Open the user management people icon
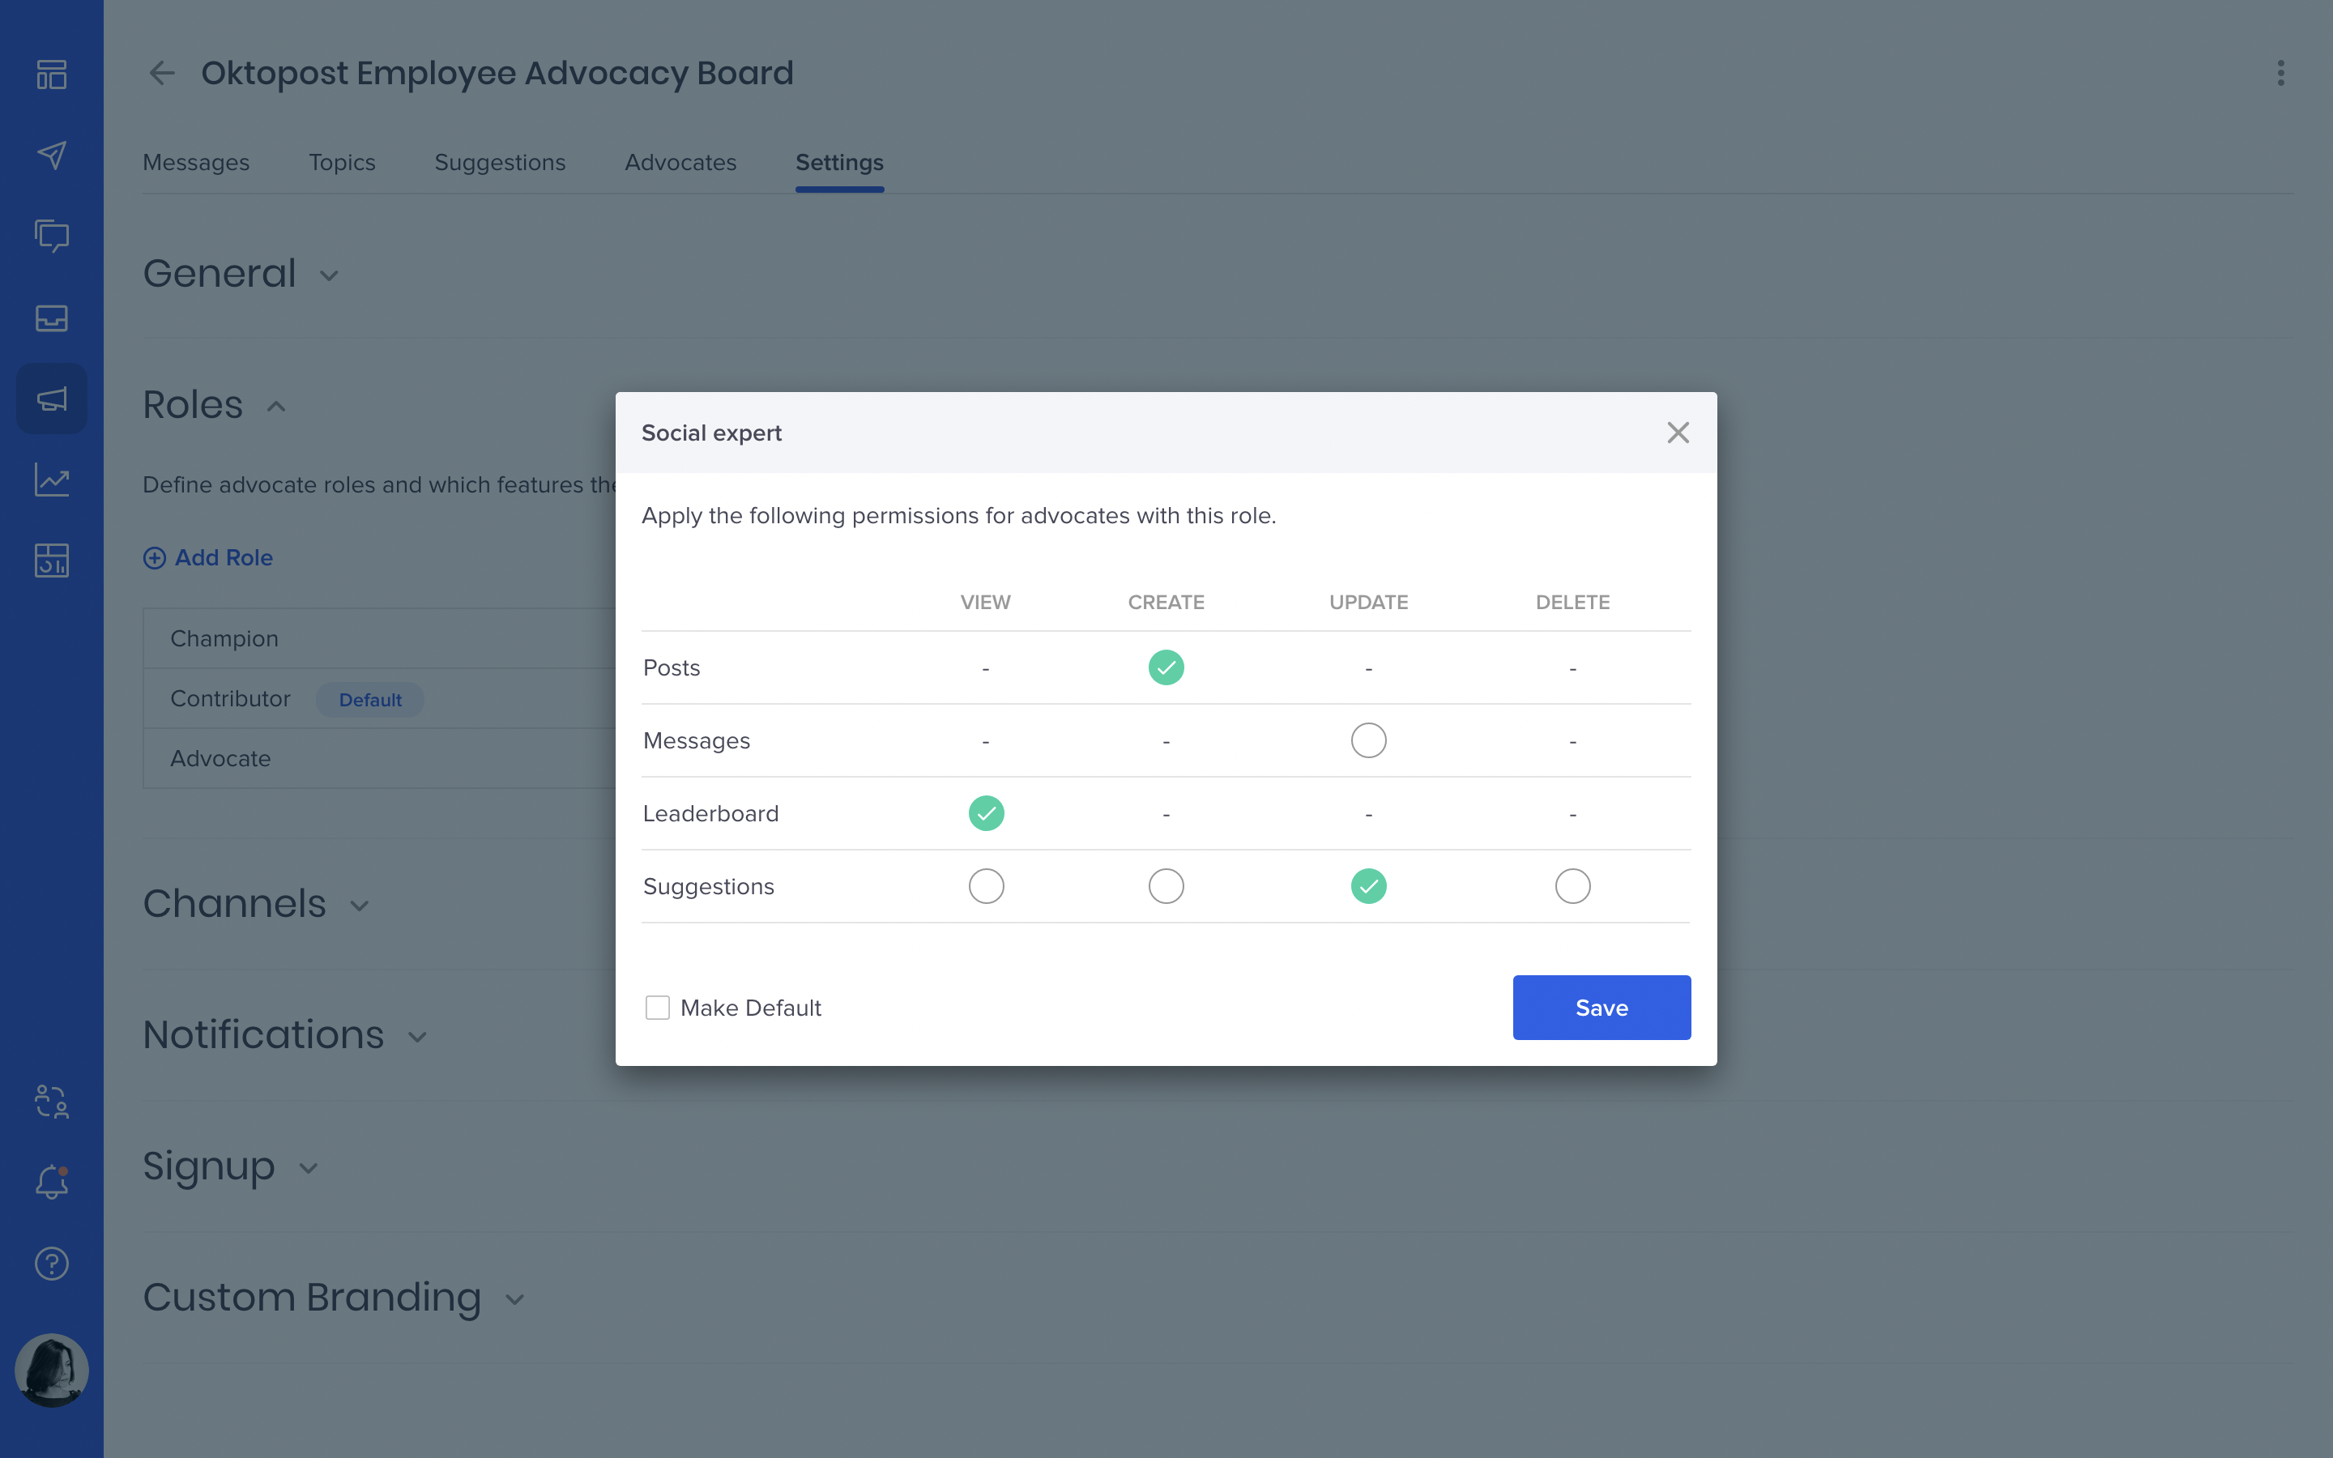Viewport: 2333px width, 1458px height. point(51,1102)
